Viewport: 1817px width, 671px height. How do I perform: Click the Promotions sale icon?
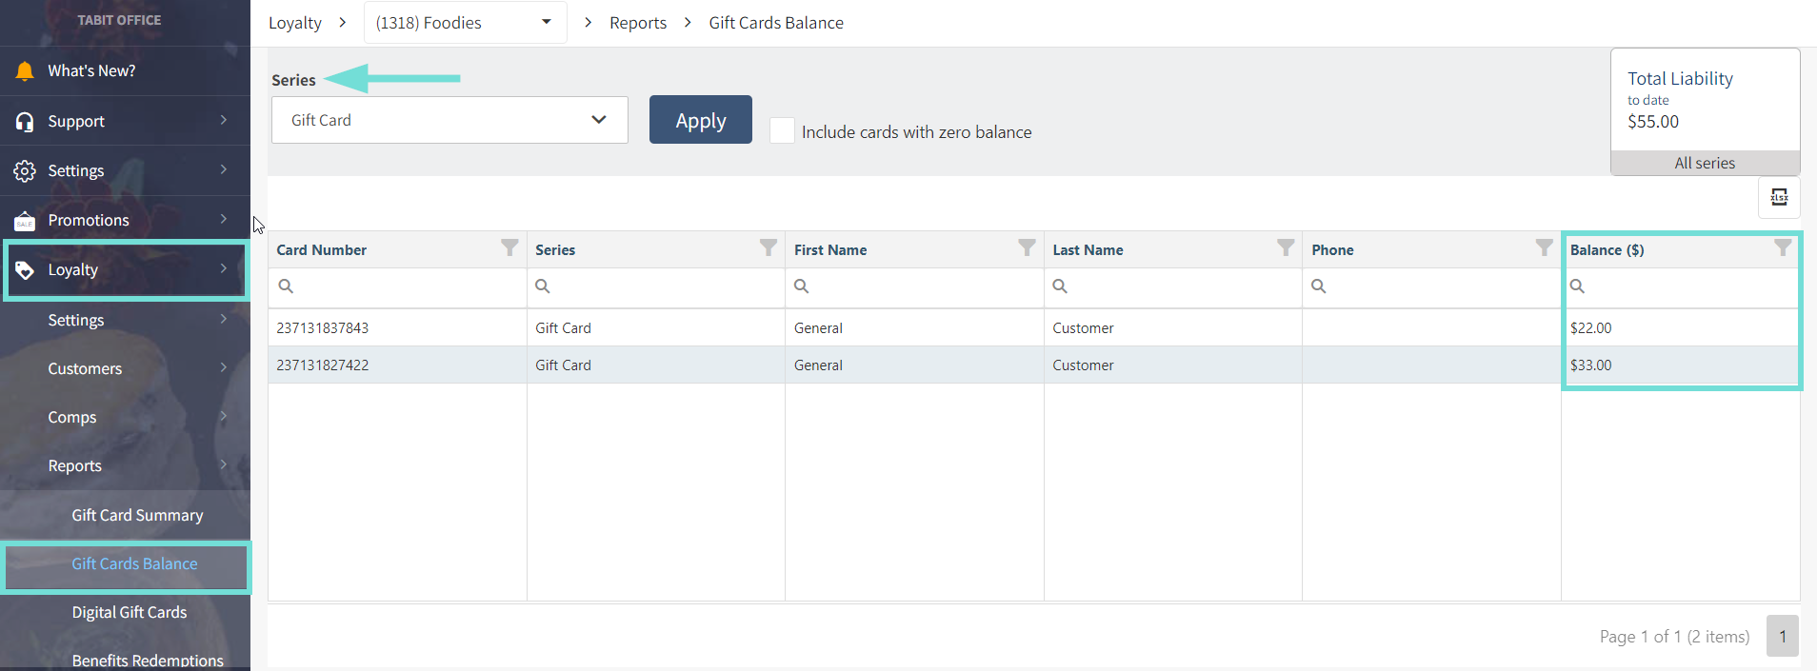25,221
